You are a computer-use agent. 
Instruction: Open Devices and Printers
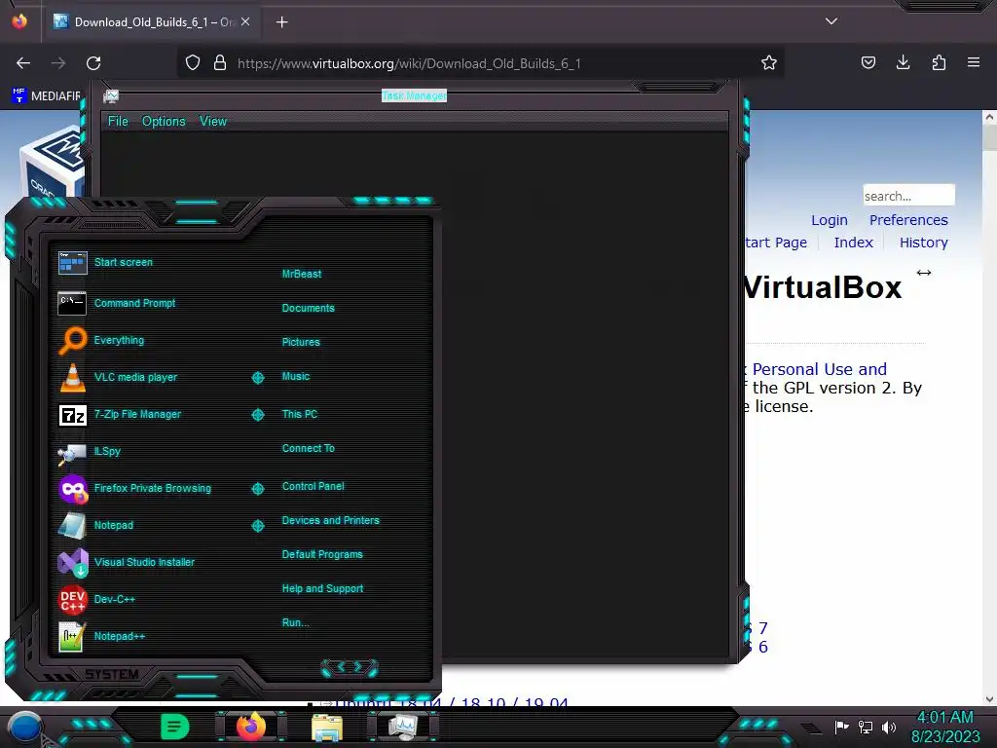[330, 520]
